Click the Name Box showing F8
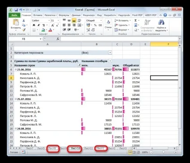 [x=24, y=39]
